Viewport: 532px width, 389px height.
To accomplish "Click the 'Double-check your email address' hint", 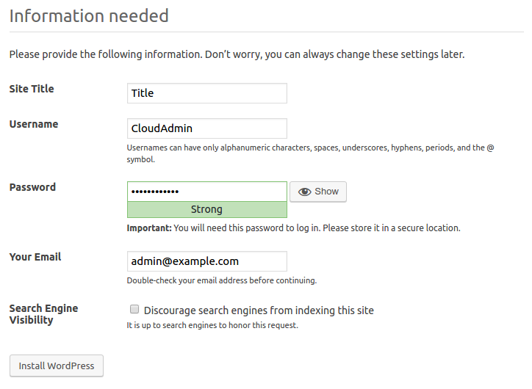I will coord(221,280).
